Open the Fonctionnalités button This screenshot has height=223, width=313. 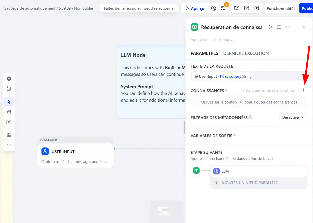point(281,8)
